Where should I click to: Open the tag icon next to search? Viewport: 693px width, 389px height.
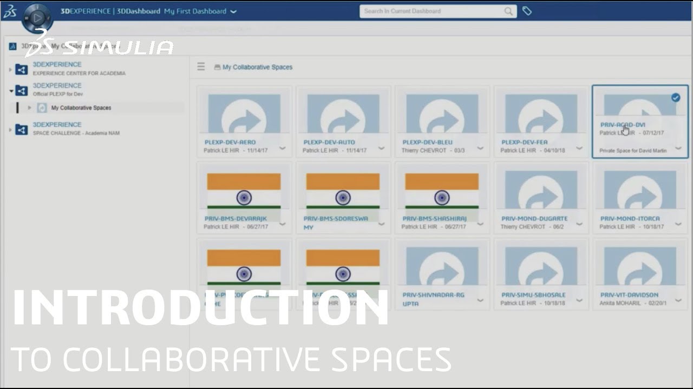coord(527,11)
